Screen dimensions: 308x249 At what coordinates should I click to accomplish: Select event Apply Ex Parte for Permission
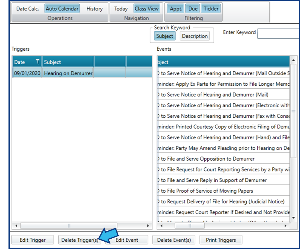pyautogui.click(x=224, y=84)
